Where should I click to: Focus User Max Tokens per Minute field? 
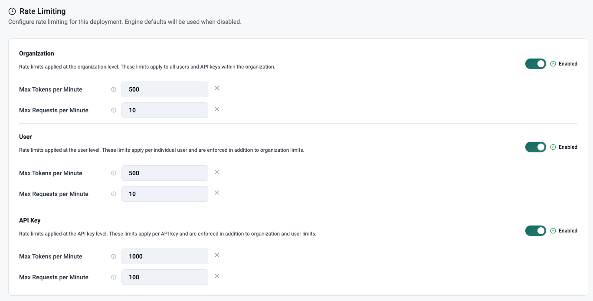pos(165,173)
